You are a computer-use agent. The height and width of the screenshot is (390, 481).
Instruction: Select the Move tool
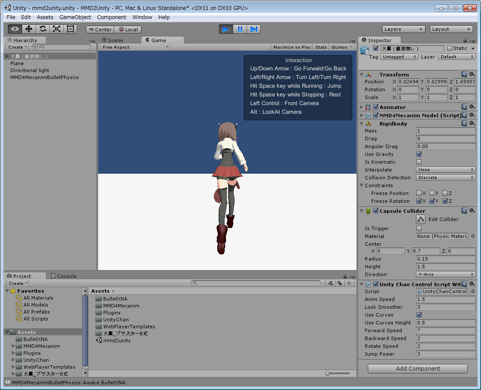point(29,29)
